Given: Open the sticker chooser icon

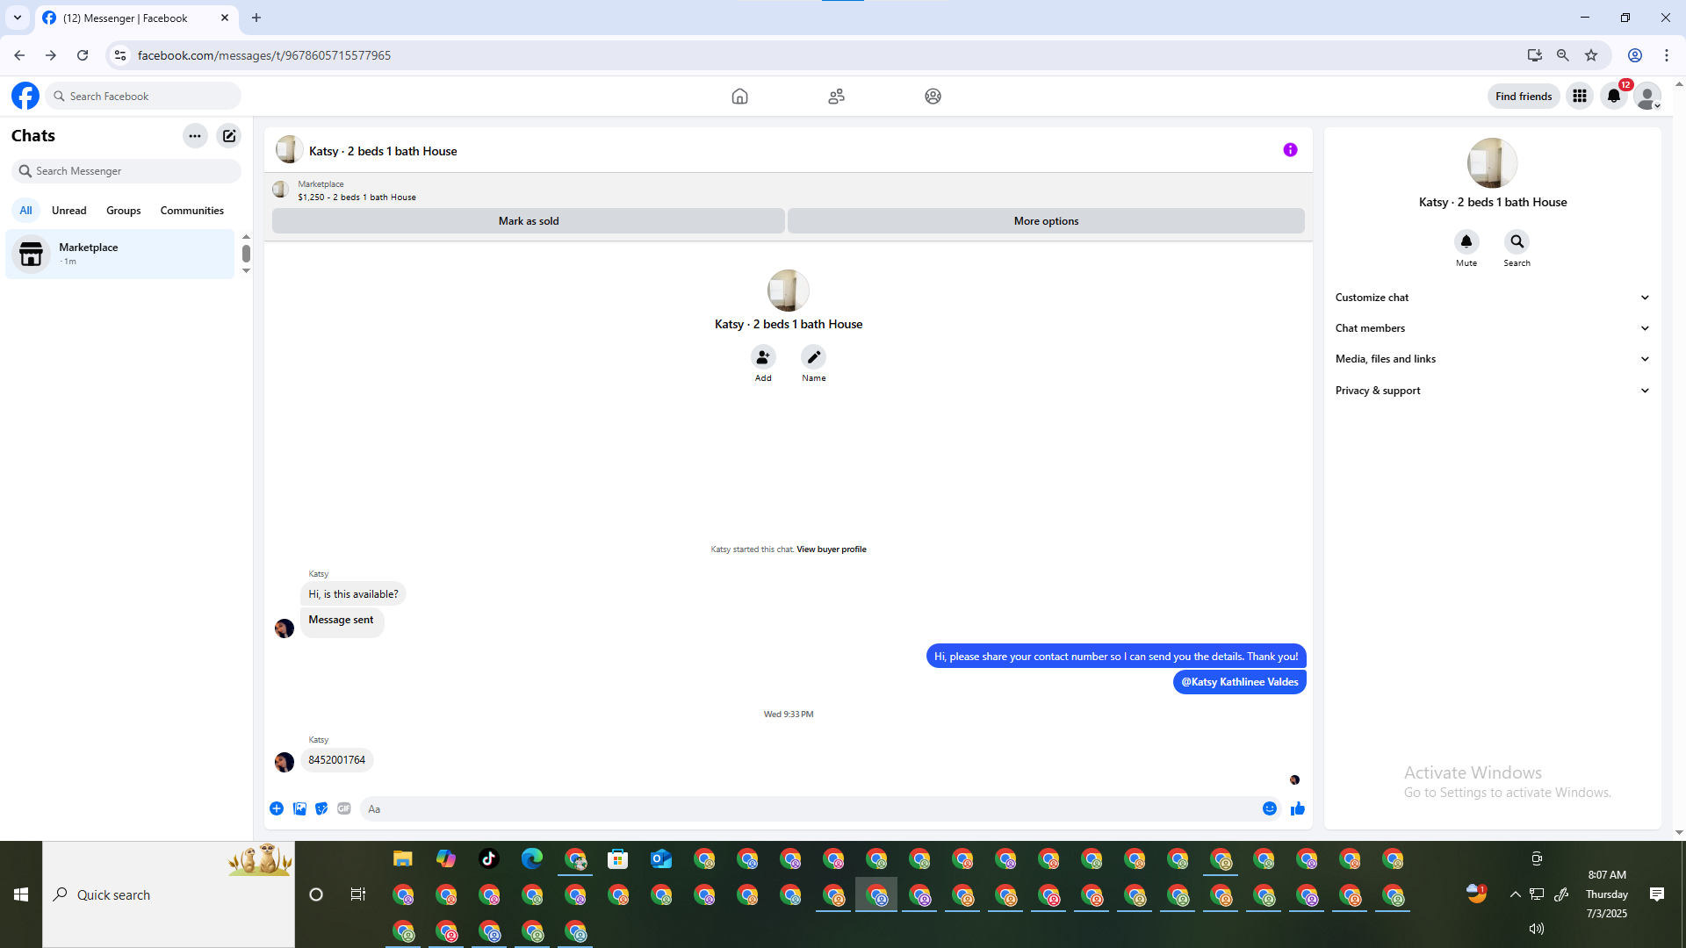Looking at the screenshot, I should pos(321,808).
